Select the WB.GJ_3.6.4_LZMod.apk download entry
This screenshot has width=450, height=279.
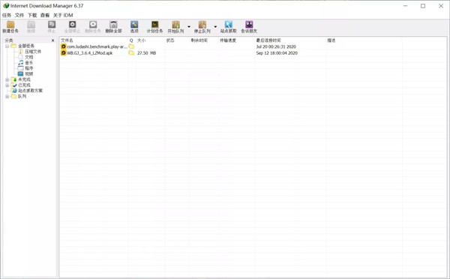90,53
